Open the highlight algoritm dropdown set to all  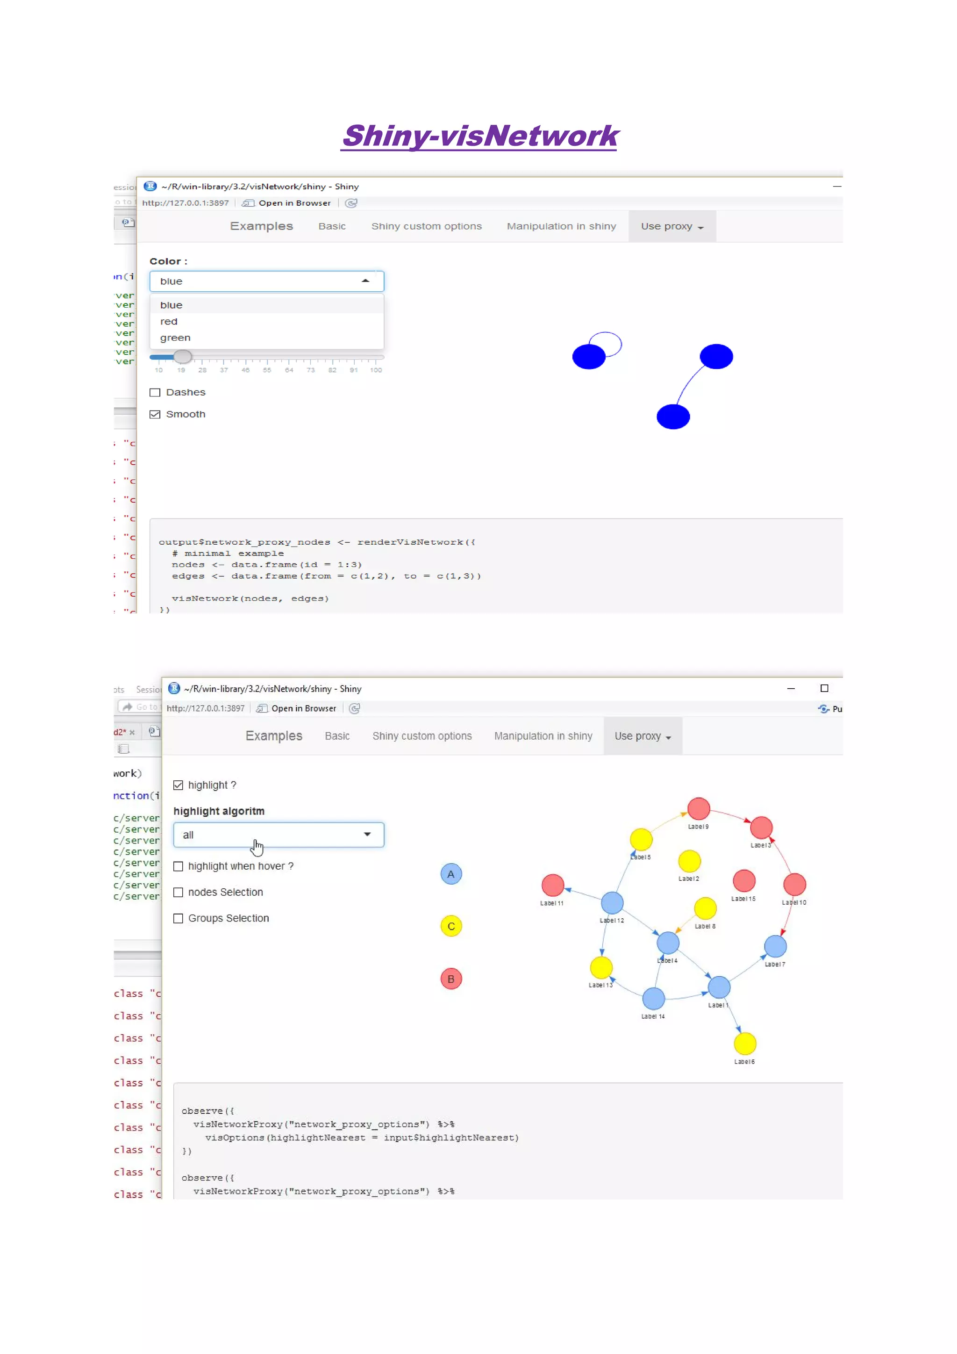click(x=278, y=835)
